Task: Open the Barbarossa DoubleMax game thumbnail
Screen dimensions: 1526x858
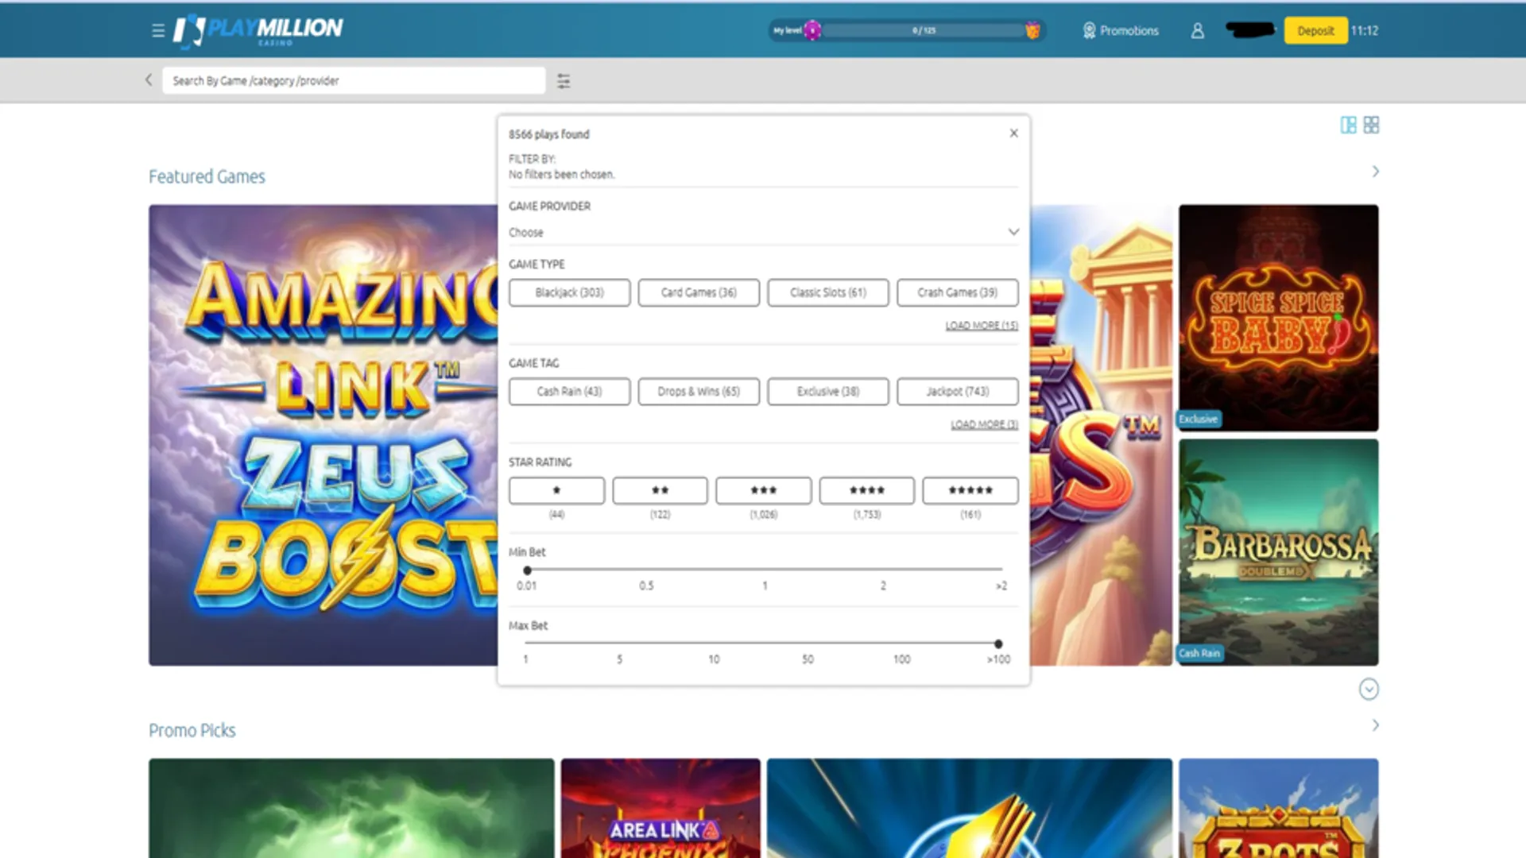Action: coord(1279,552)
